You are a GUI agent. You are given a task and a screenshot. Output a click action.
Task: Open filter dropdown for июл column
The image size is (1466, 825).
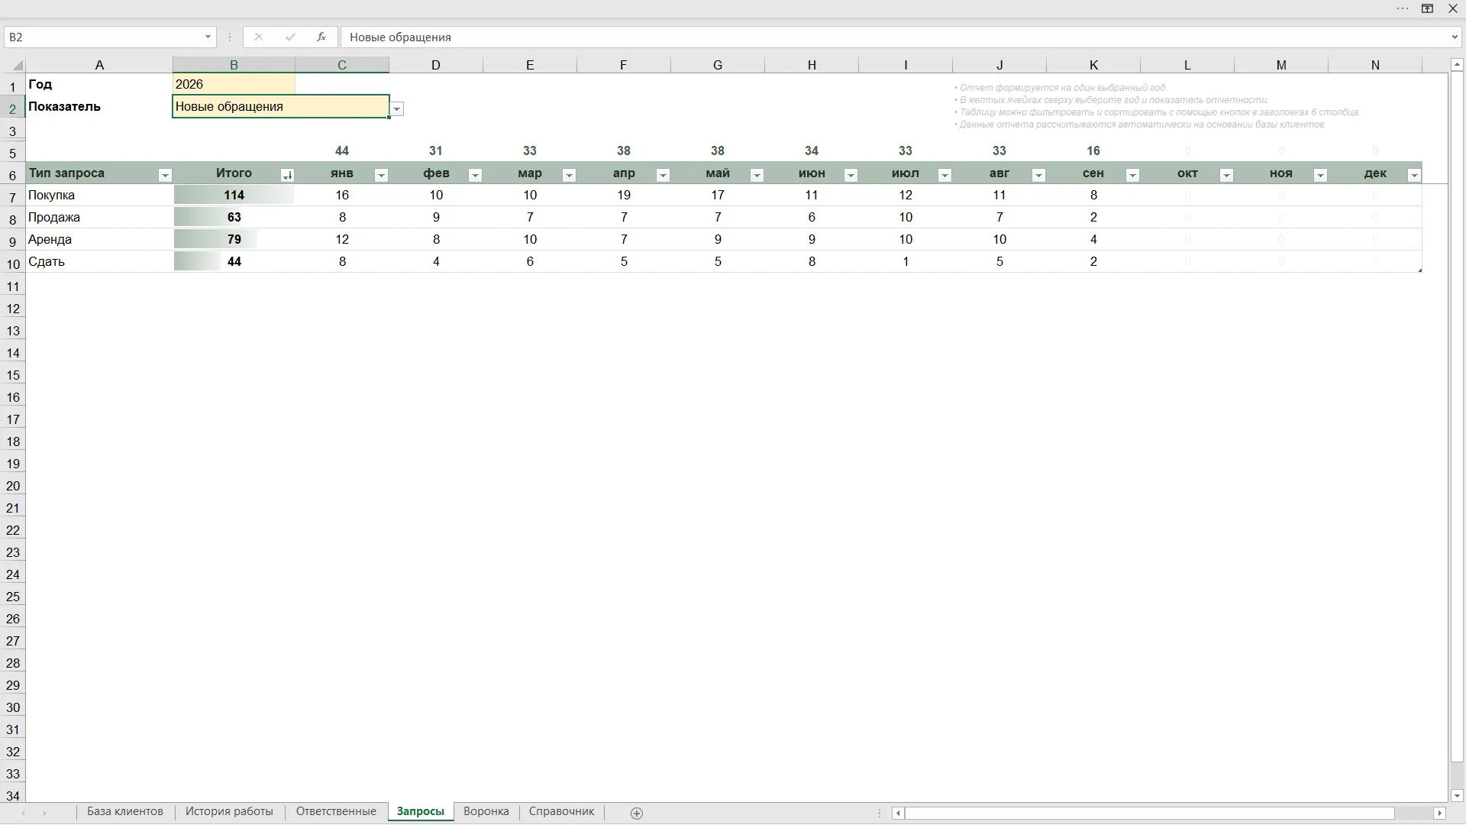pos(945,176)
